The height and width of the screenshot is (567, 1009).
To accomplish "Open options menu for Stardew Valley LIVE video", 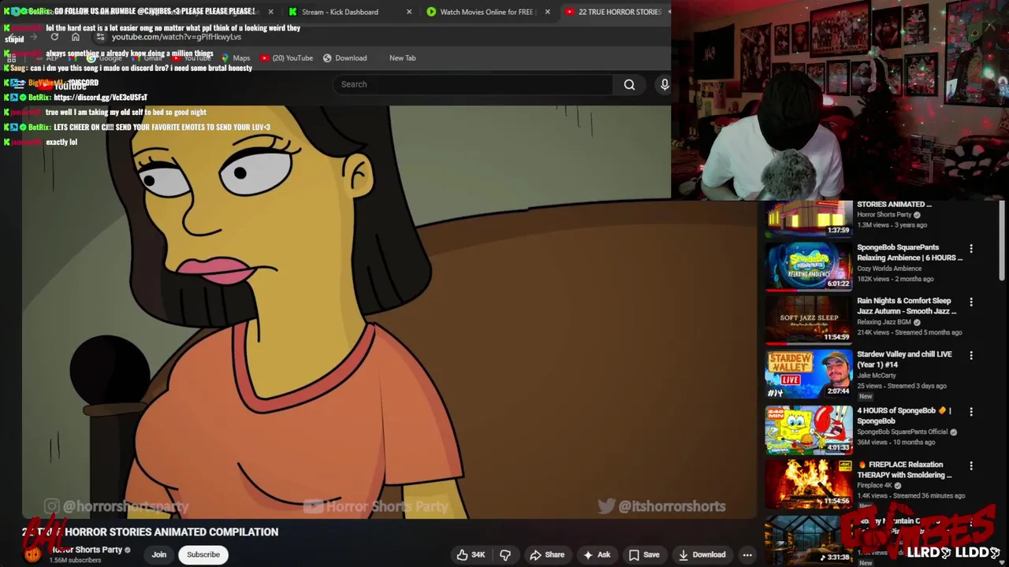I will coord(971,356).
